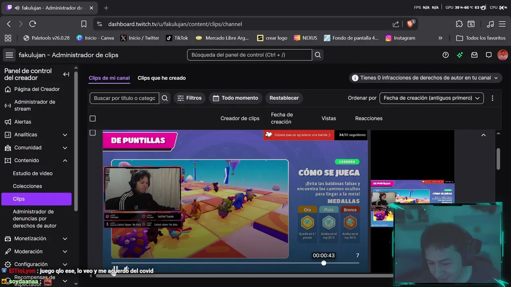Collapse the creator panel sidebar arrow
Image resolution: width=511 pixels, height=287 pixels.
[66, 74]
